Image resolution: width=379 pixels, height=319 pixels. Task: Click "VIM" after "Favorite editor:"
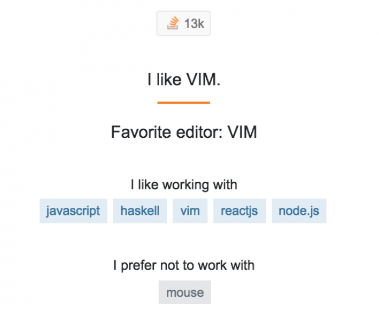tap(242, 132)
